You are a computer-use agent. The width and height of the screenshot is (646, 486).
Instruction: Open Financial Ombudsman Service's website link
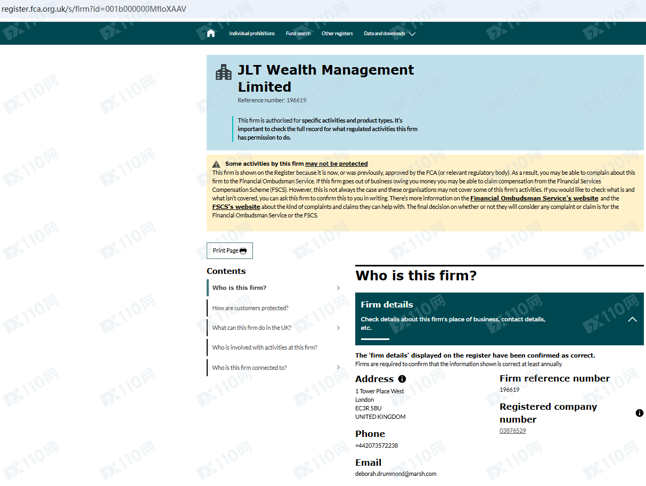(x=534, y=198)
